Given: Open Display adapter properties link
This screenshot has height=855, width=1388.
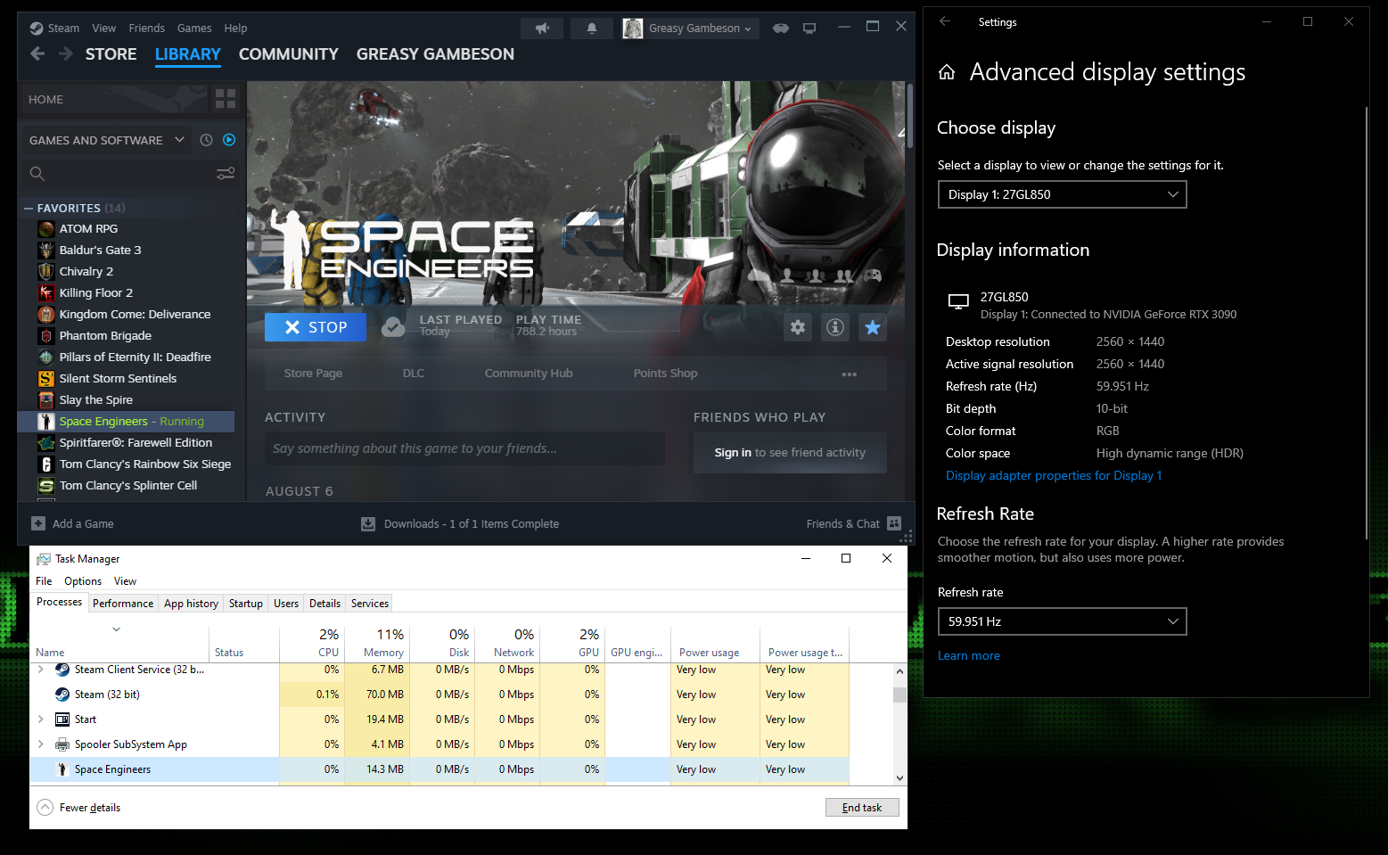Looking at the screenshot, I should (x=1054, y=475).
